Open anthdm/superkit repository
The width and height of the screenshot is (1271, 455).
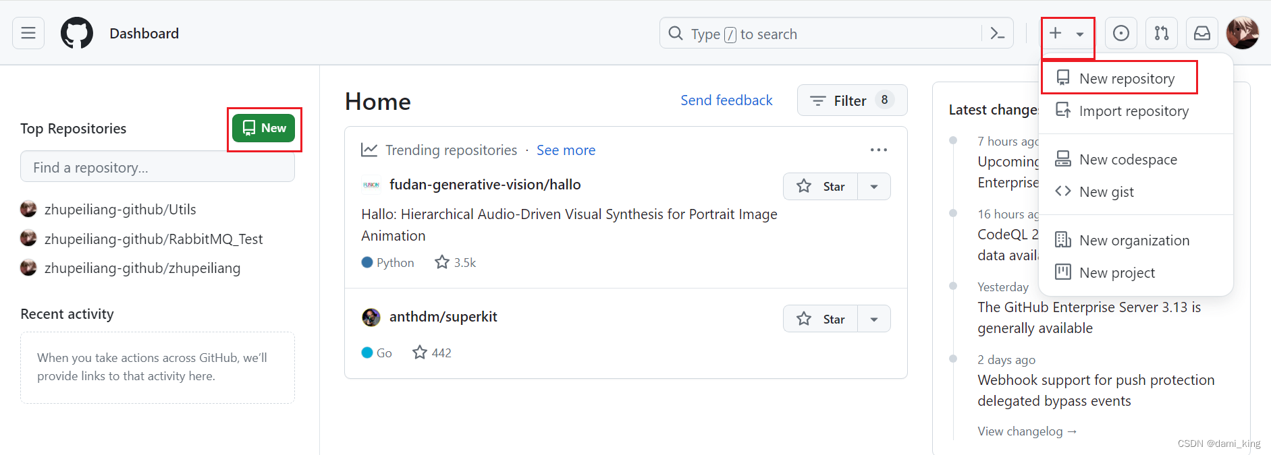(x=443, y=317)
